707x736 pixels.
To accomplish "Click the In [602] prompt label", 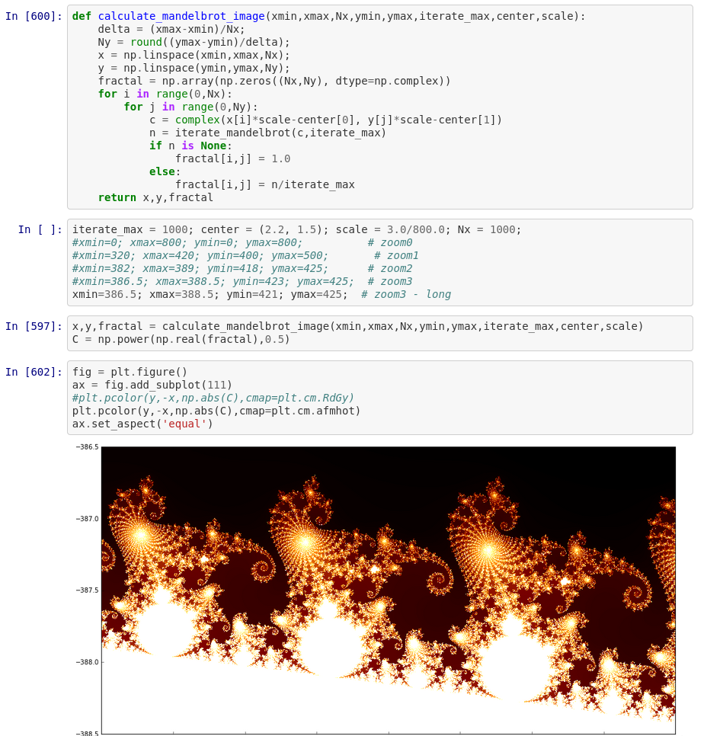I will pyautogui.click(x=34, y=373).
